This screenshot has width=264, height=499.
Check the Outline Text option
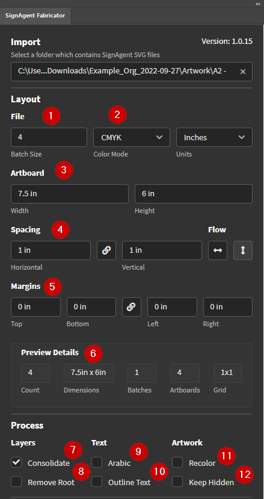[x=97, y=482]
